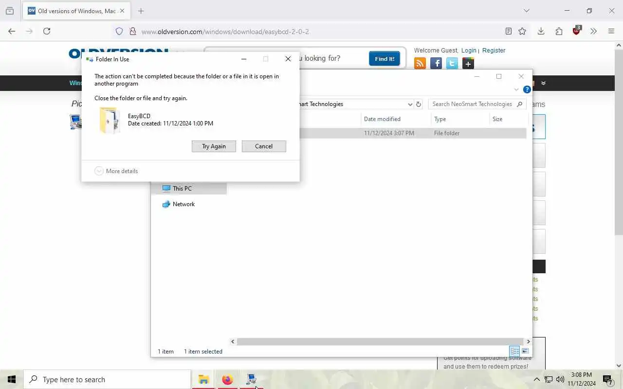Show more Firefox toolbar tools
This screenshot has width=623, height=389.
tap(593, 31)
